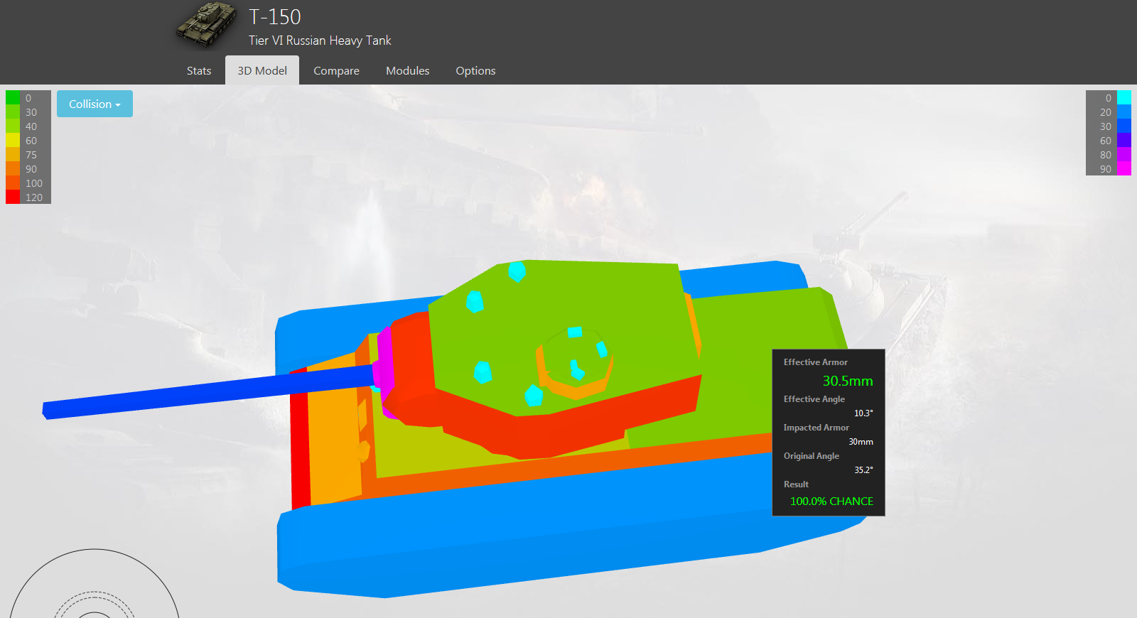Go to the Options tab
This screenshot has height=618, width=1137.
[475, 71]
